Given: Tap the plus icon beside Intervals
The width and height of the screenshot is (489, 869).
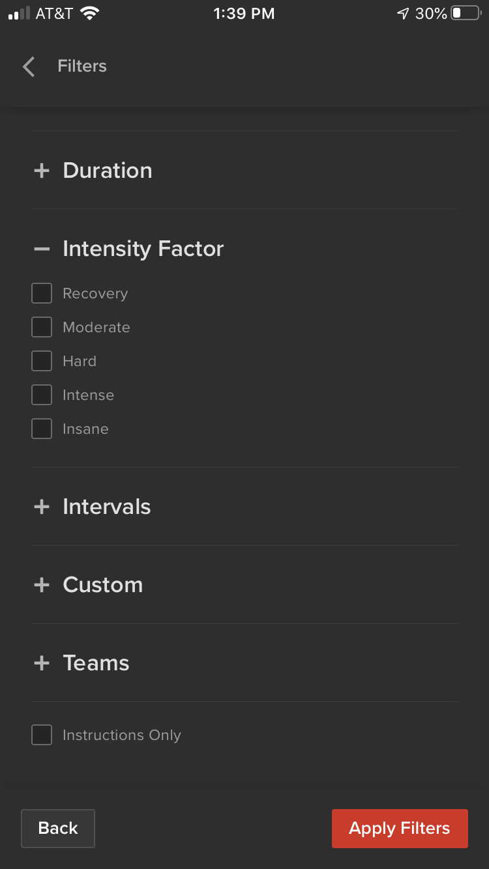Looking at the screenshot, I should (x=42, y=507).
